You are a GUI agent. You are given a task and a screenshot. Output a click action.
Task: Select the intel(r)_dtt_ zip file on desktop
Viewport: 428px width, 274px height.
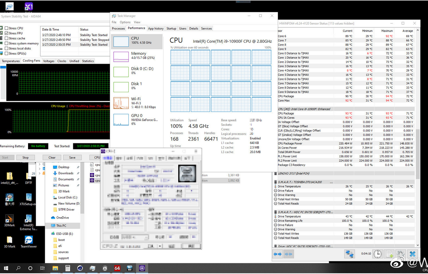(x=9, y=178)
